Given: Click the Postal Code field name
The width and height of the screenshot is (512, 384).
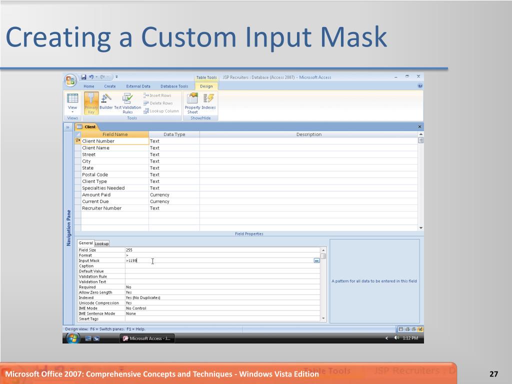Looking at the screenshot, I should [x=114, y=174].
